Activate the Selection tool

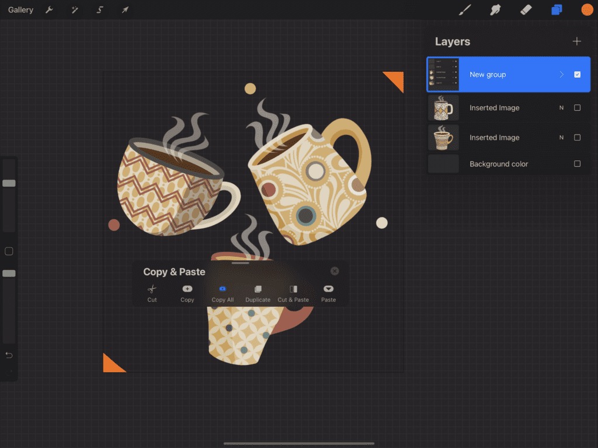click(x=100, y=10)
